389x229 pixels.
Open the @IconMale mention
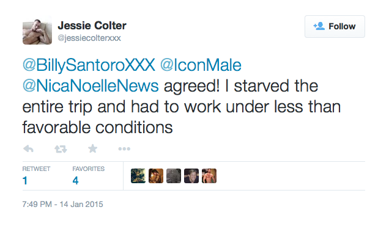[201, 65]
